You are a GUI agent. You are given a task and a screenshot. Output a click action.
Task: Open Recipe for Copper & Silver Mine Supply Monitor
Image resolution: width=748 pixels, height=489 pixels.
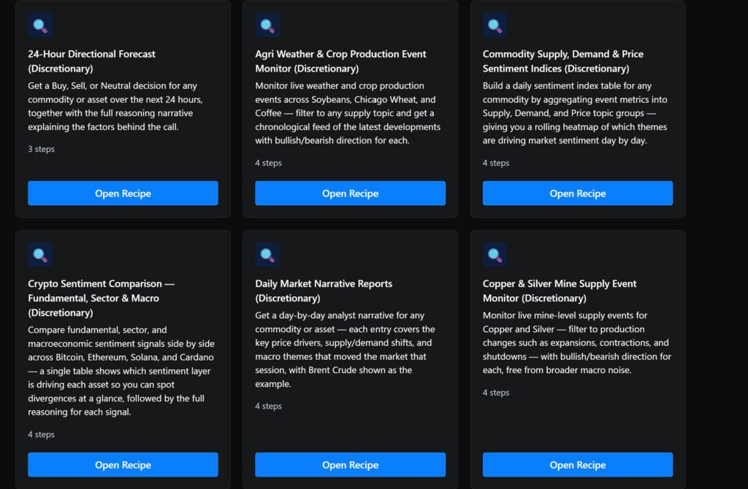coord(577,464)
